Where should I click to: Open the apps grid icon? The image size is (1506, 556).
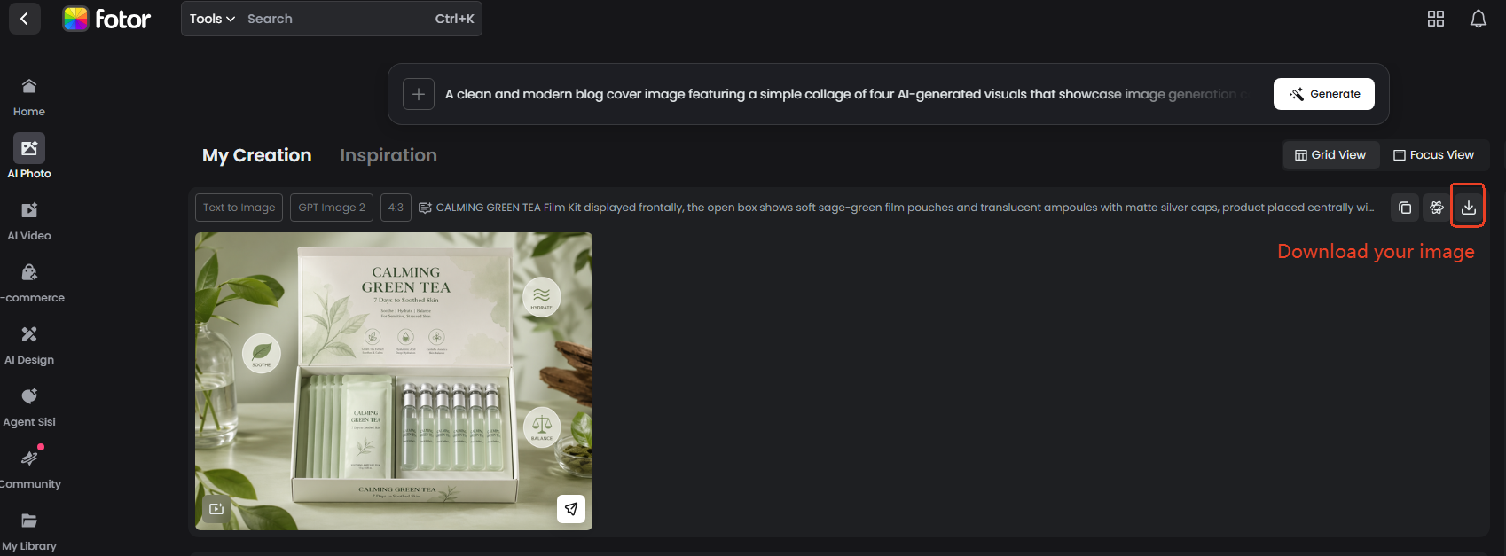1436,19
